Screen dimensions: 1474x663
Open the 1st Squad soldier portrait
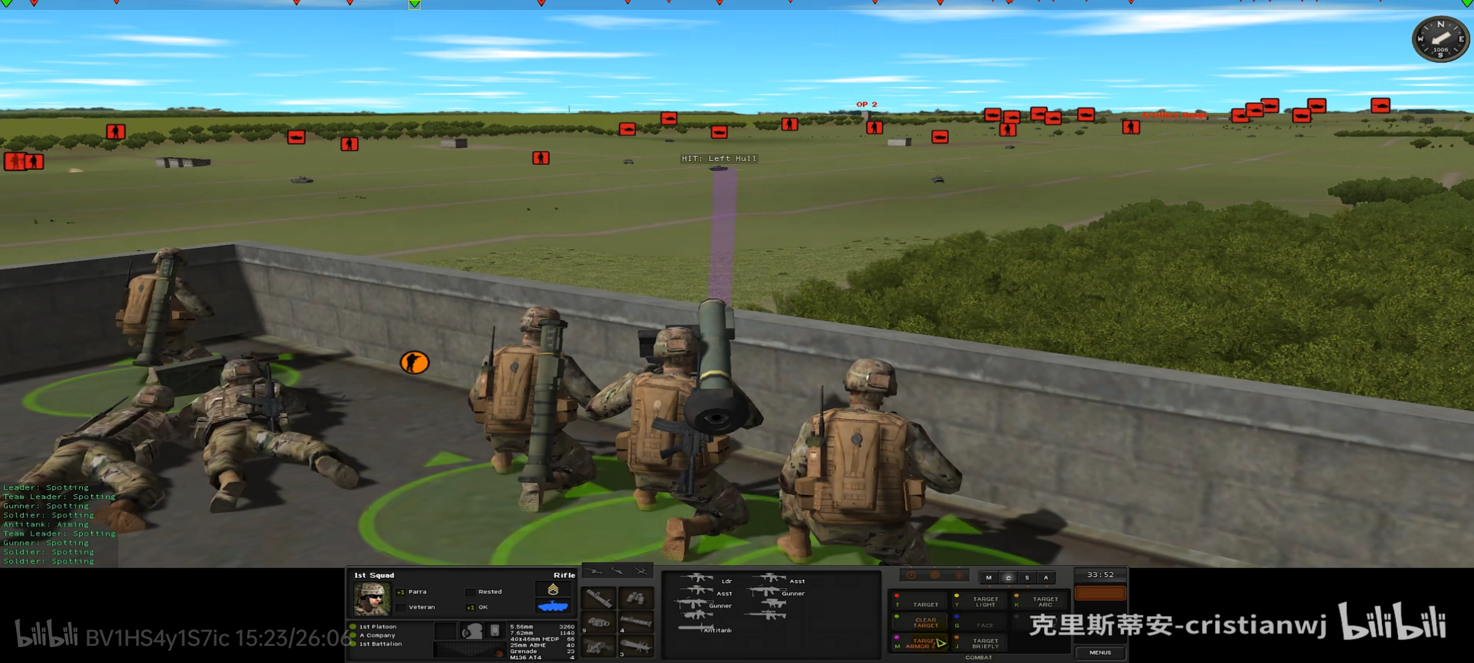372,599
